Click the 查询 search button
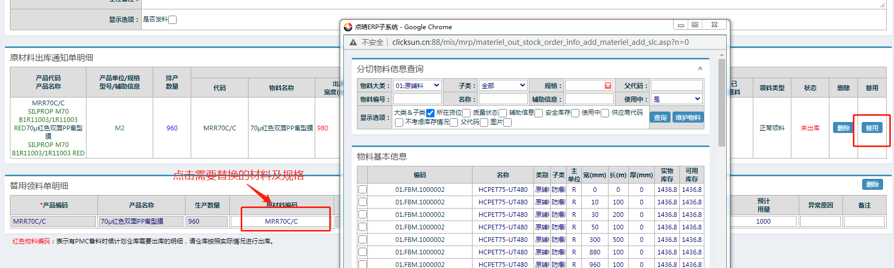894x268 pixels. pos(660,118)
